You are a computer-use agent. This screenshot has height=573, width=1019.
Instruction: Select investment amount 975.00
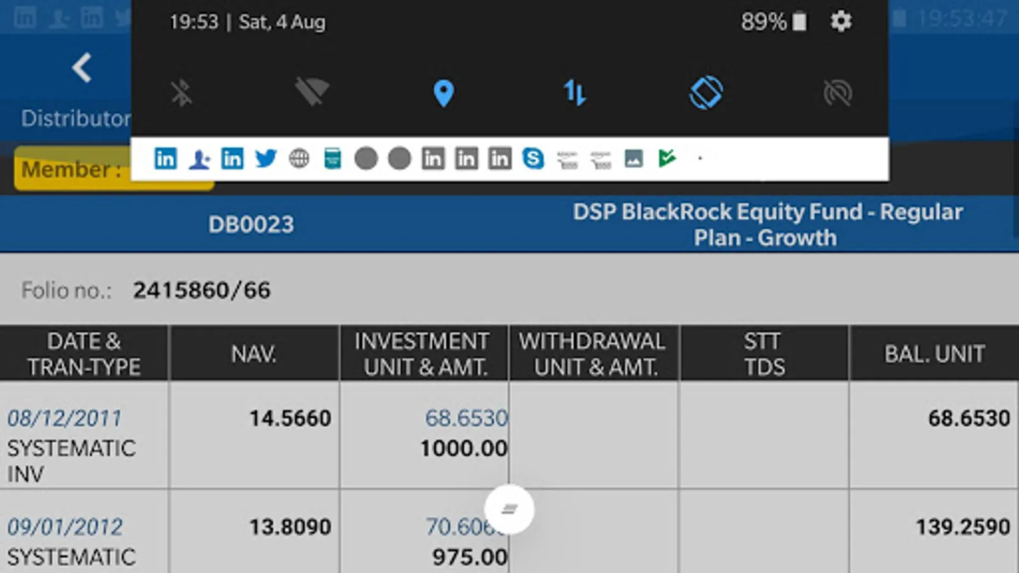pos(470,557)
